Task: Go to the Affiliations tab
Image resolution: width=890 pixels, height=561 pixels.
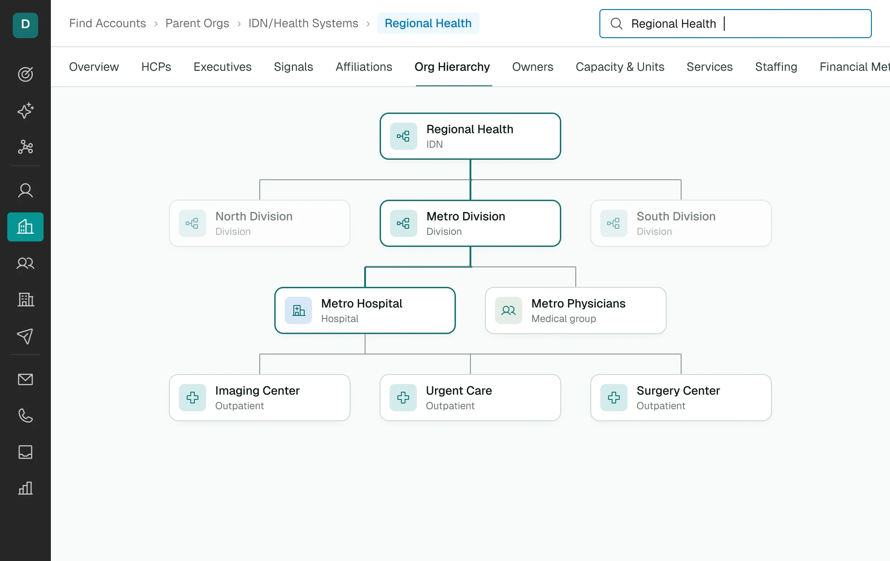Action: tap(364, 67)
